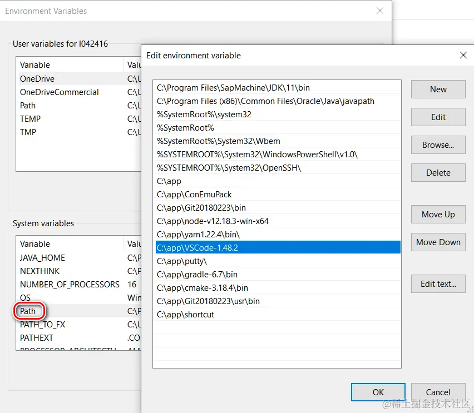Select the C:\app\putty\ entry
The width and height of the screenshot is (474, 413).
[278, 261]
